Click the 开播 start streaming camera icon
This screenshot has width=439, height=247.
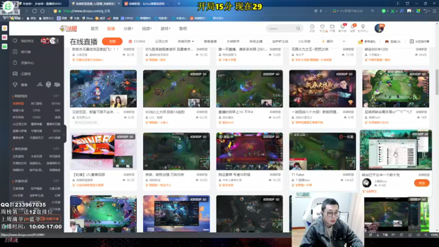(x=332, y=26)
